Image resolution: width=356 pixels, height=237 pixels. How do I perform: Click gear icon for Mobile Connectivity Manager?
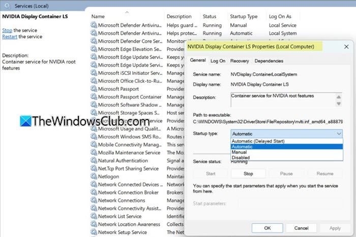94,144
